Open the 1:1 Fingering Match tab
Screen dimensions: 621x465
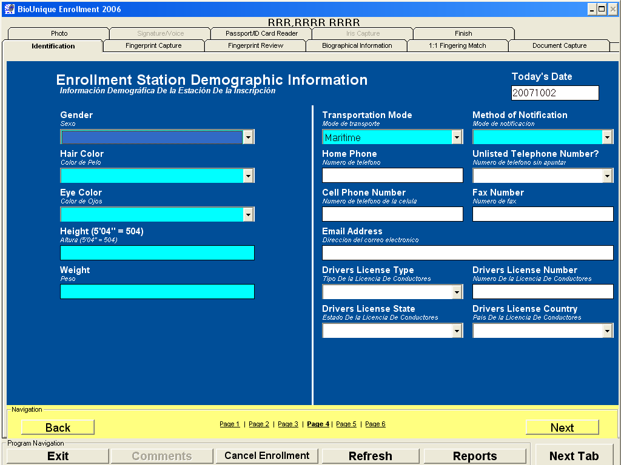pyautogui.click(x=457, y=46)
